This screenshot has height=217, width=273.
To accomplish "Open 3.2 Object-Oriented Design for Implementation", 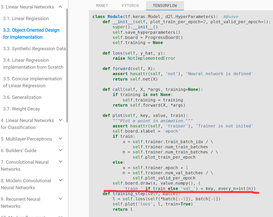I will tap(31, 33).
